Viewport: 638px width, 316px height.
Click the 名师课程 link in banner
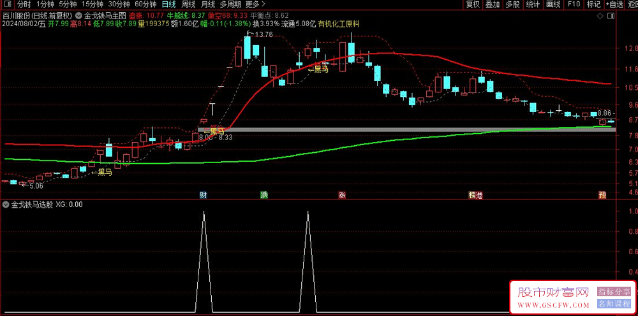click(x=613, y=304)
